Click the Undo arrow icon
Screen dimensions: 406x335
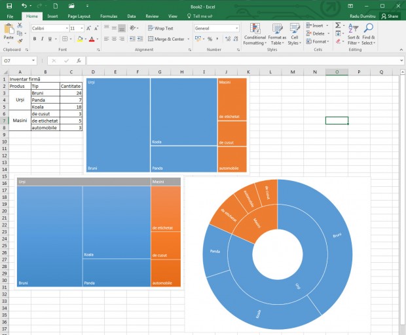(x=24, y=5)
